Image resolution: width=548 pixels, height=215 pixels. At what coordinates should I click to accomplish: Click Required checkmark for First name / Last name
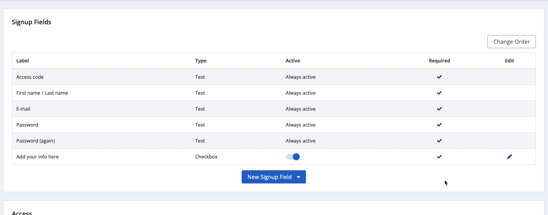439,93
